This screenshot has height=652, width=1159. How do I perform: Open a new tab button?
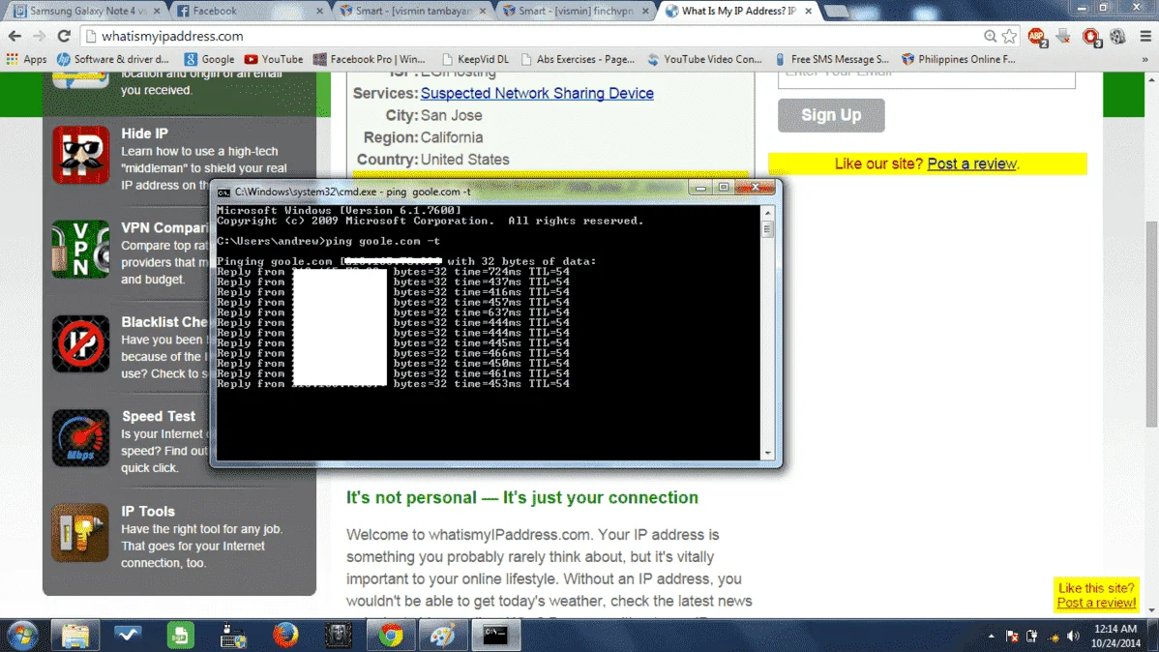[x=836, y=11]
